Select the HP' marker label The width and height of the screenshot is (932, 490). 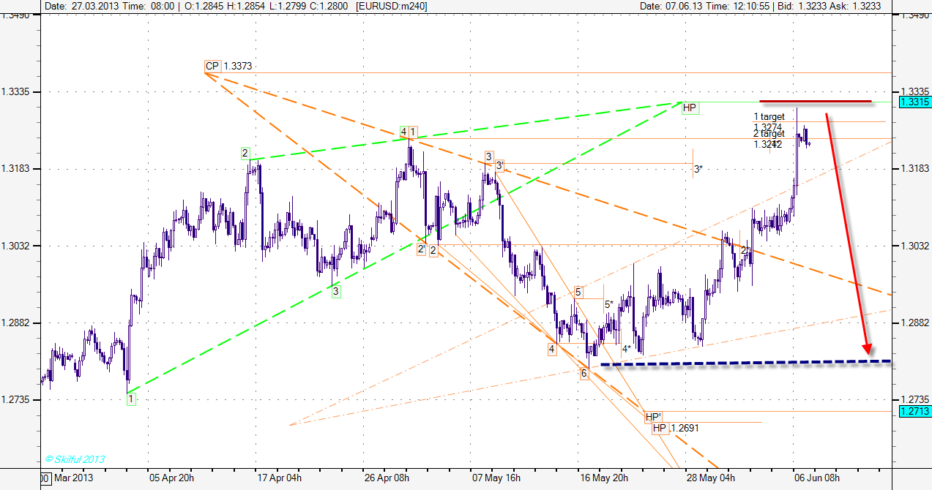tap(653, 417)
